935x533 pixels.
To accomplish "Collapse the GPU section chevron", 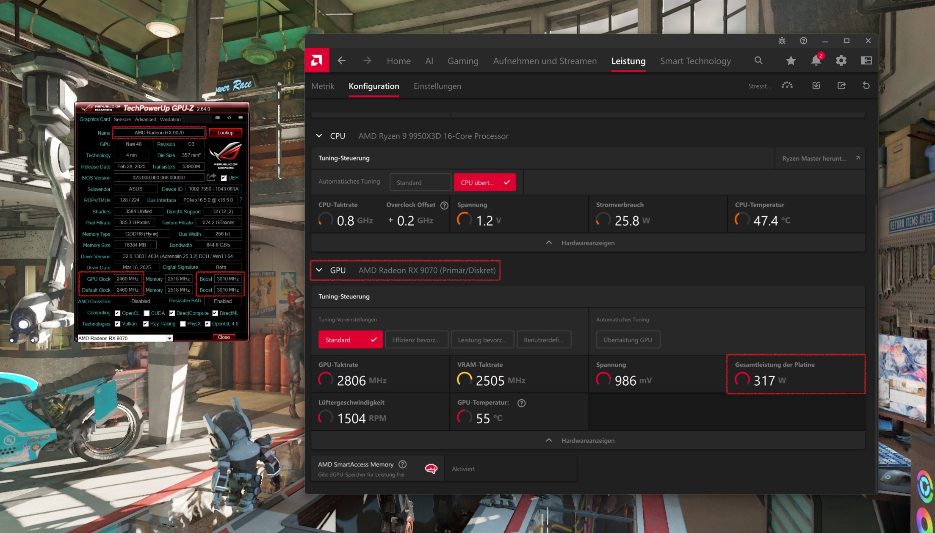I will tap(320, 270).
